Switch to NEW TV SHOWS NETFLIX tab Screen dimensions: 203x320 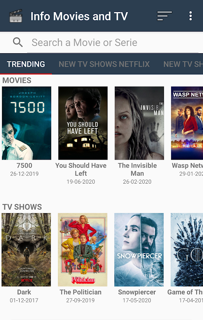[x=104, y=64]
